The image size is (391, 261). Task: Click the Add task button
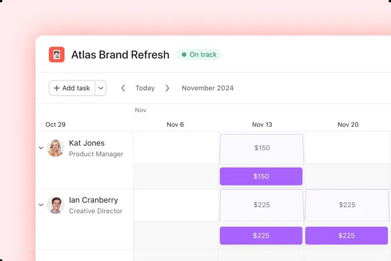point(72,88)
